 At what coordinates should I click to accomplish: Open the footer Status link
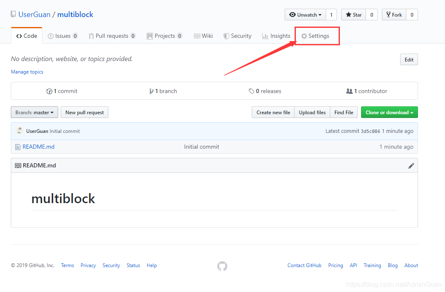[x=133, y=265]
